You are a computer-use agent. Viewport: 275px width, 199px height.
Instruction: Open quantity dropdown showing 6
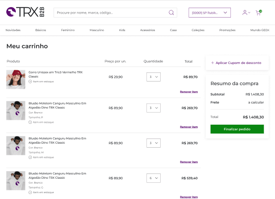click(153, 178)
